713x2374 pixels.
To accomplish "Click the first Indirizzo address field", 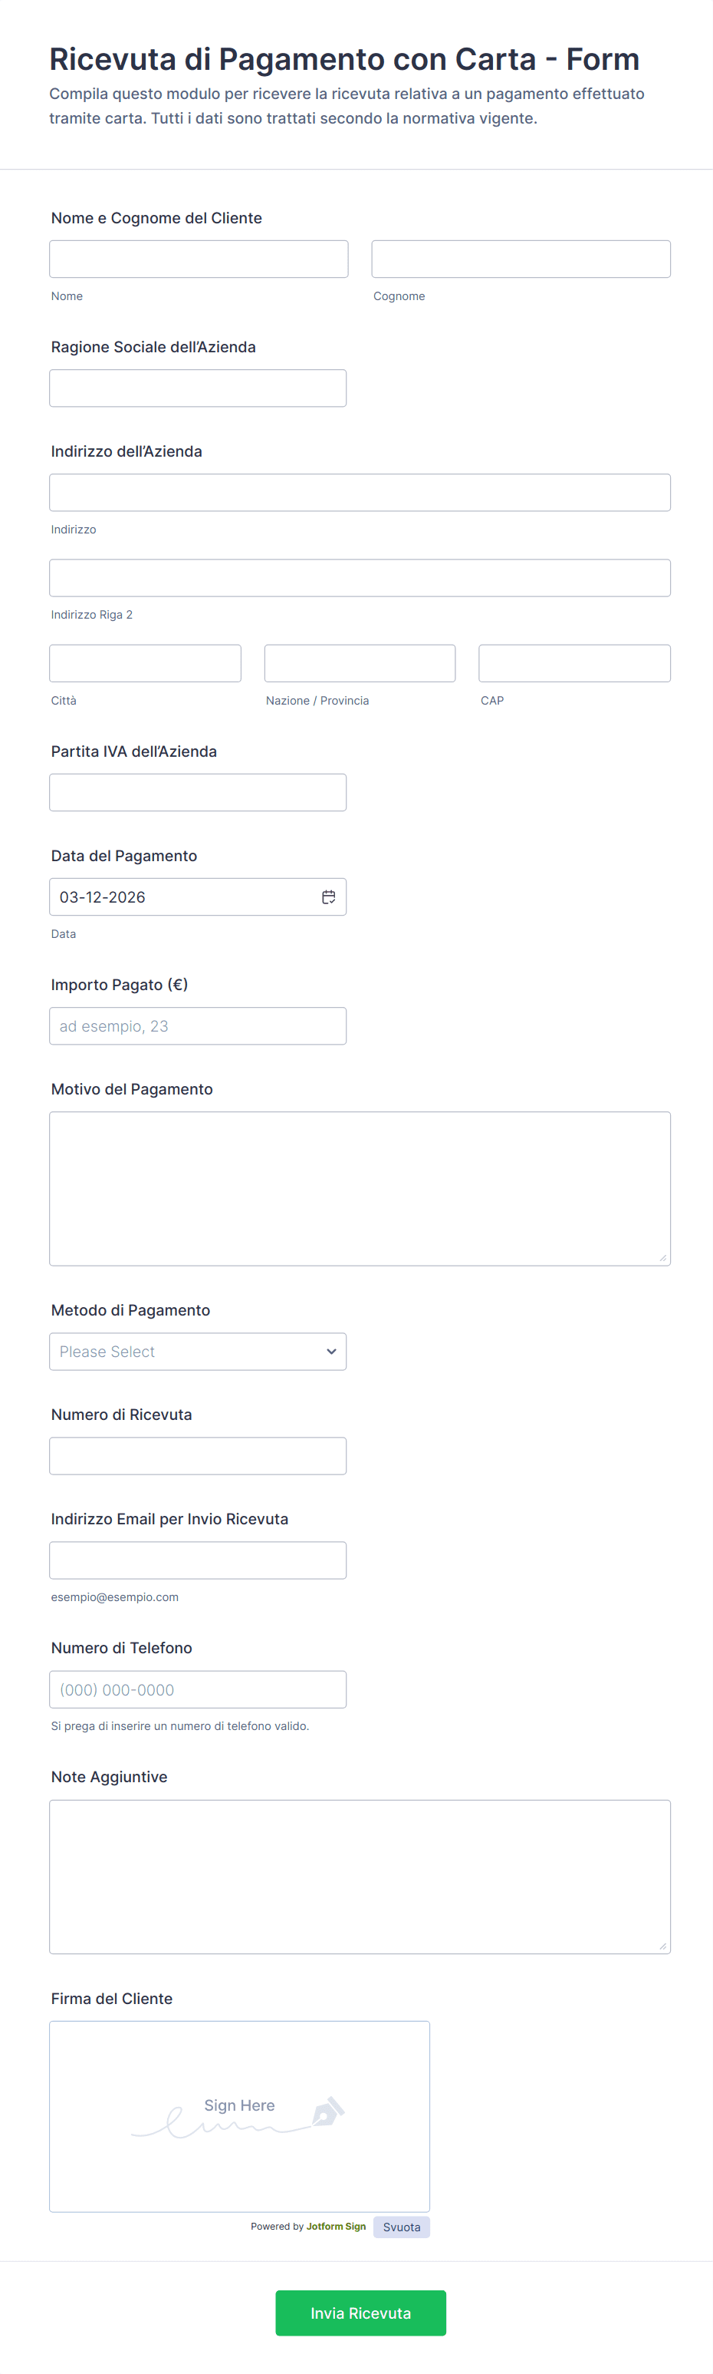I will coord(359,492).
